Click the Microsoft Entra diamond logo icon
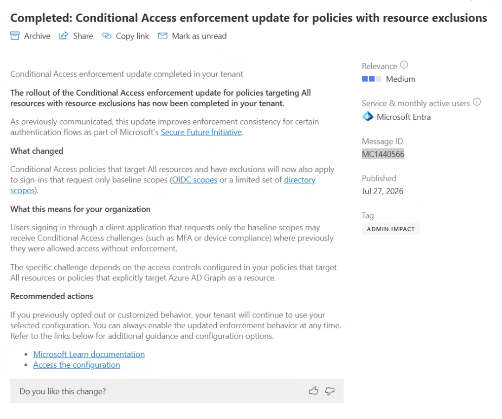The width and height of the screenshot is (502, 419). [x=368, y=116]
